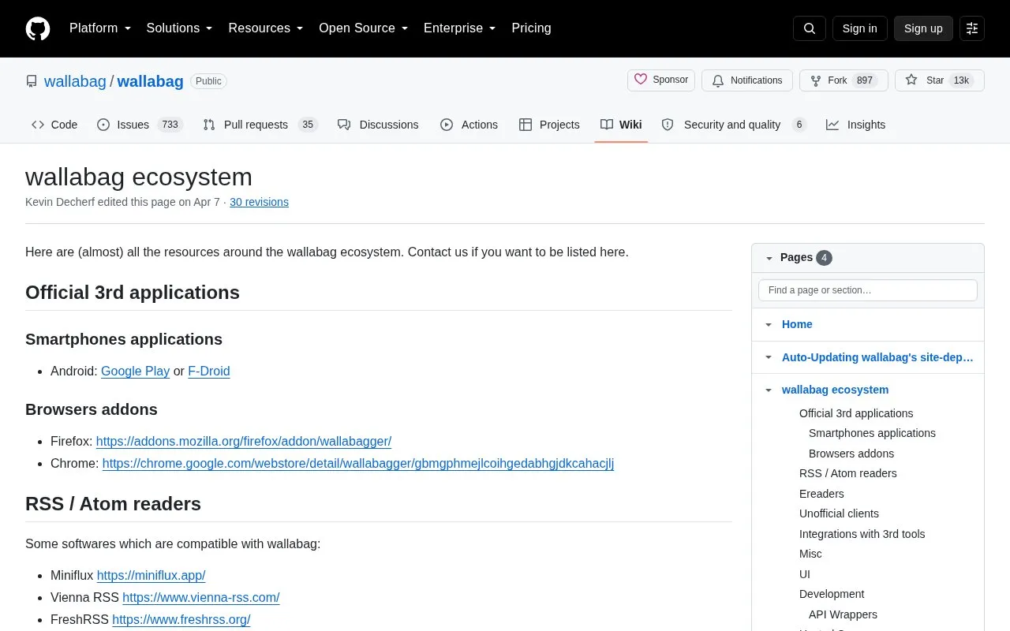Open the Projects tab
Image resolution: width=1010 pixels, height=631 pixels.
(549, 125)
